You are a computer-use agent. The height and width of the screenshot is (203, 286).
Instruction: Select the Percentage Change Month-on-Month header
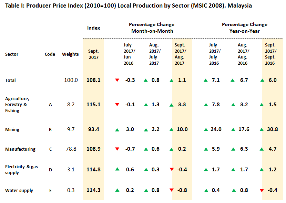(x=152, y=28)
